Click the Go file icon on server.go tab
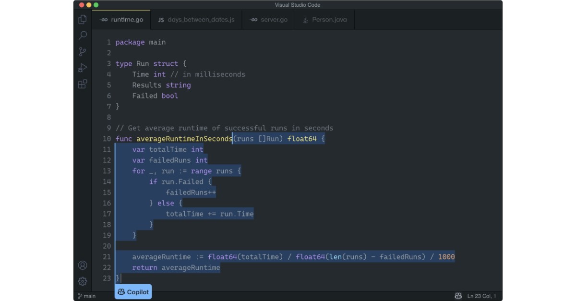The image size is (576, 301). pos(253,20)
